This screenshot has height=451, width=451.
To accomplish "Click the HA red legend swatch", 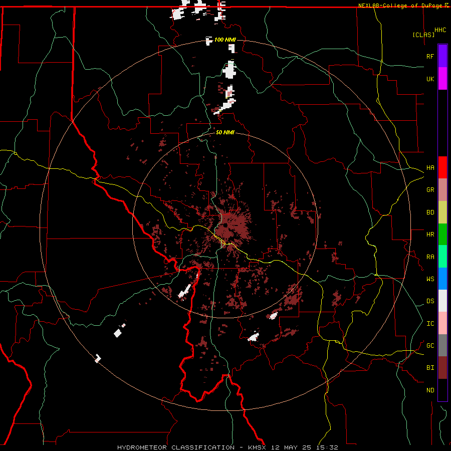I will coord(442,167).
